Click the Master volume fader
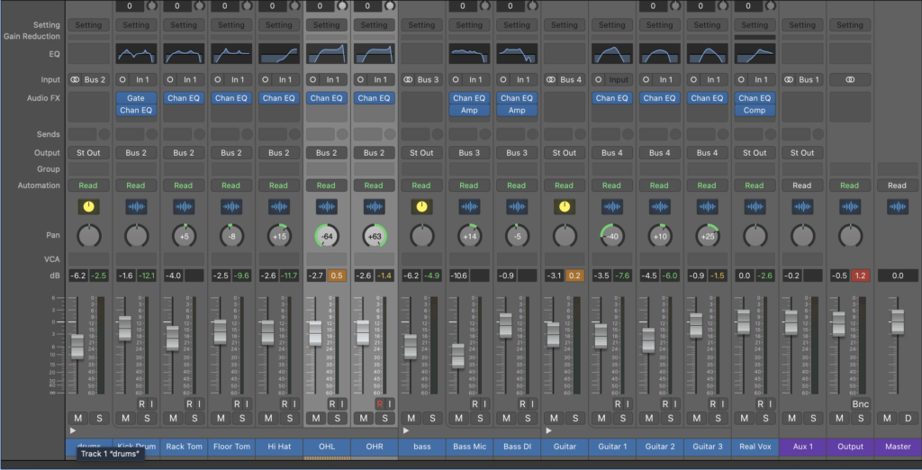The image size is (922, 470). point(898,322)
